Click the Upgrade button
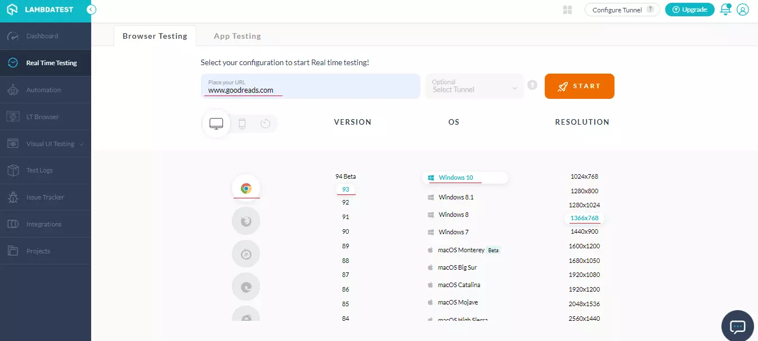The height and width of the screenshot is (341, 758). [689, 10]
